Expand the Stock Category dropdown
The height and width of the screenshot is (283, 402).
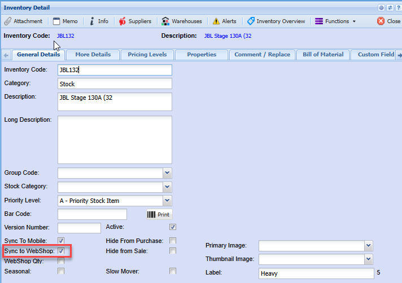pyautogui.click(x=167, y=187)
